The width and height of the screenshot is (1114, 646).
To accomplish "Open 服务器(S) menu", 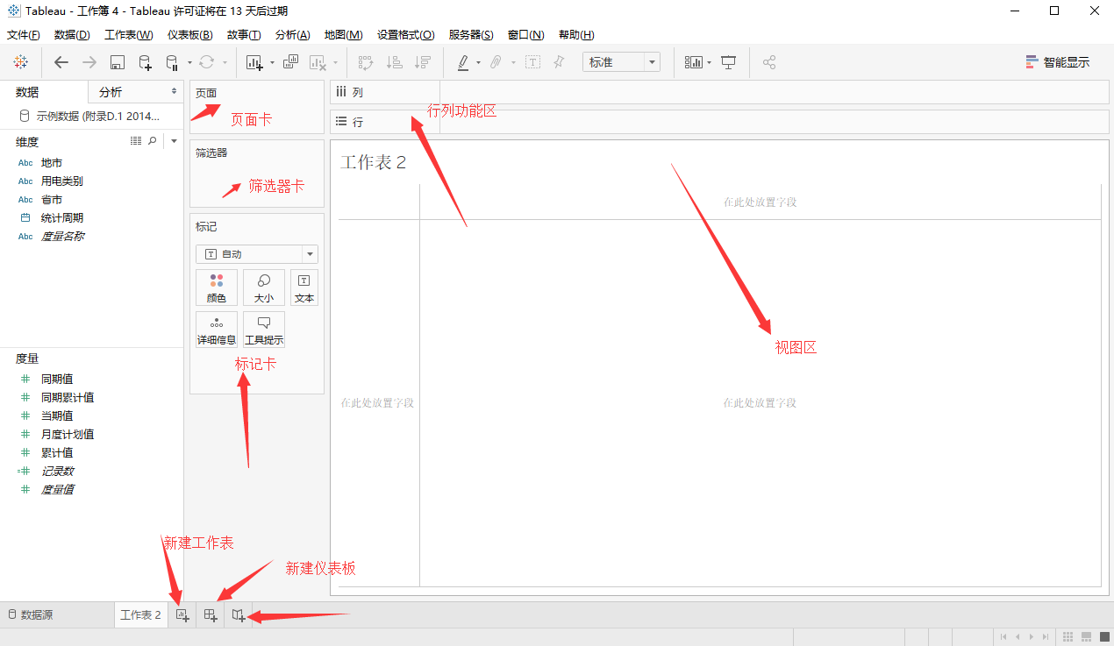I will [471, 35].
